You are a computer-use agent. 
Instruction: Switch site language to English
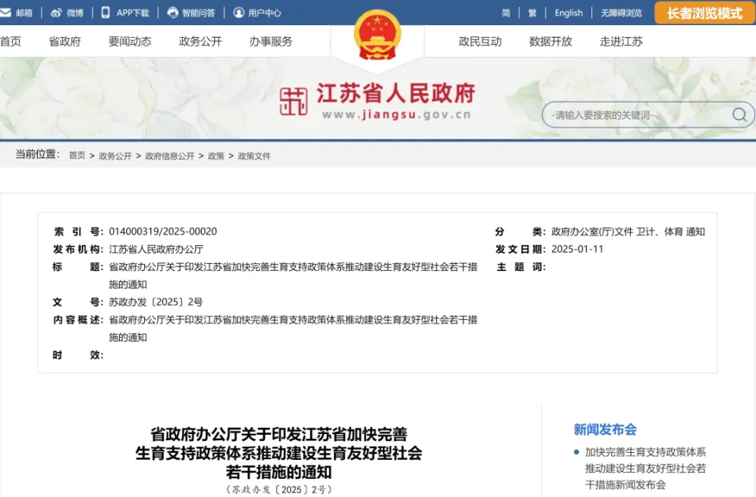pyautogui.click(x=569, y=13)
